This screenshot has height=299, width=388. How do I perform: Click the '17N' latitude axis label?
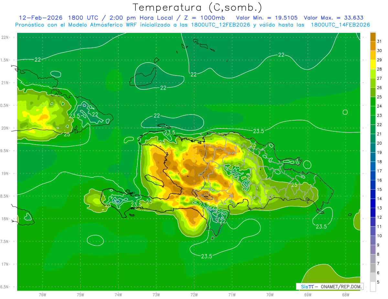pos(5,264)
